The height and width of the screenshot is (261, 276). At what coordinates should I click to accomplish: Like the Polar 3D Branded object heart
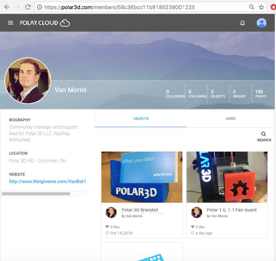coord(107,226)
